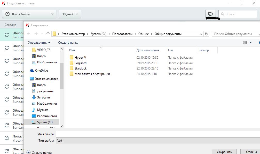Click navigation pane scroll down arrow
This screenshot has width=260, height=154.
tap(61, 126)
